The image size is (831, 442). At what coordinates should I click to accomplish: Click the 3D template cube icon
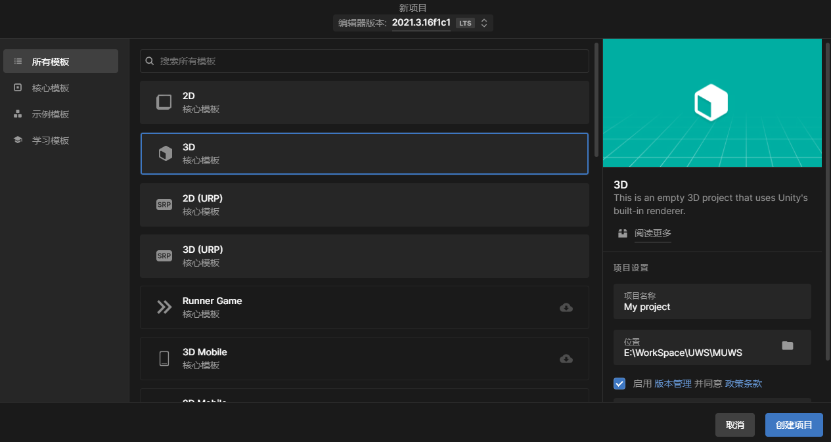pyautogui.click(x=165, y=154)
